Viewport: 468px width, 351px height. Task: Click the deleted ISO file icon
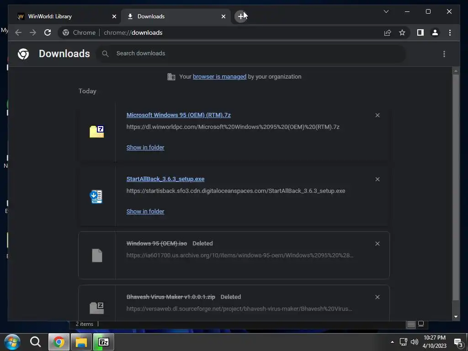point(97,255)
